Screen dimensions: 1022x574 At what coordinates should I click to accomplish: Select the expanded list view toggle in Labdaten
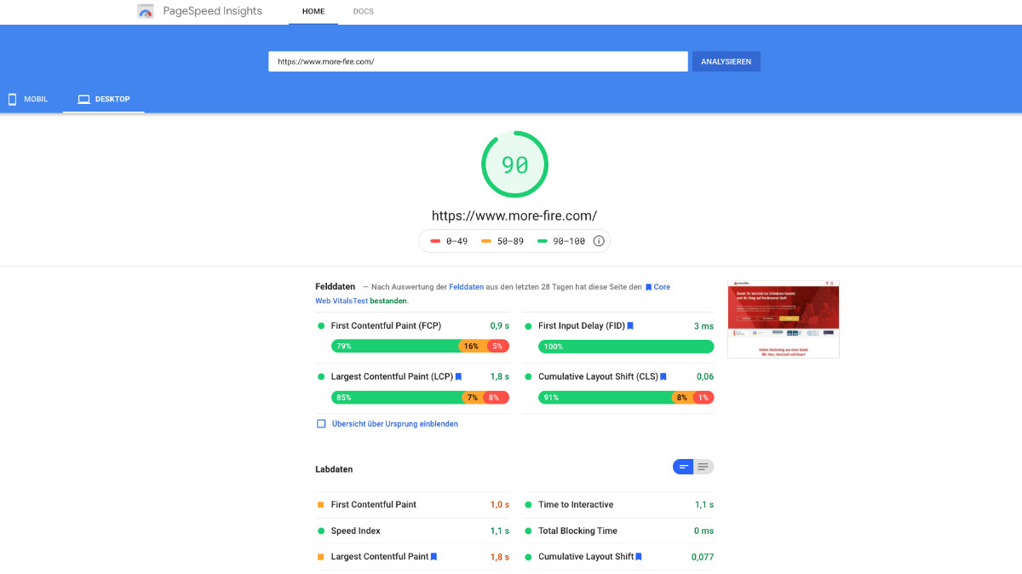pos(703,467)
